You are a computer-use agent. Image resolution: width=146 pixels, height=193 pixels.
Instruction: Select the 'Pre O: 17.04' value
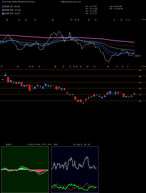coord(91,6)
